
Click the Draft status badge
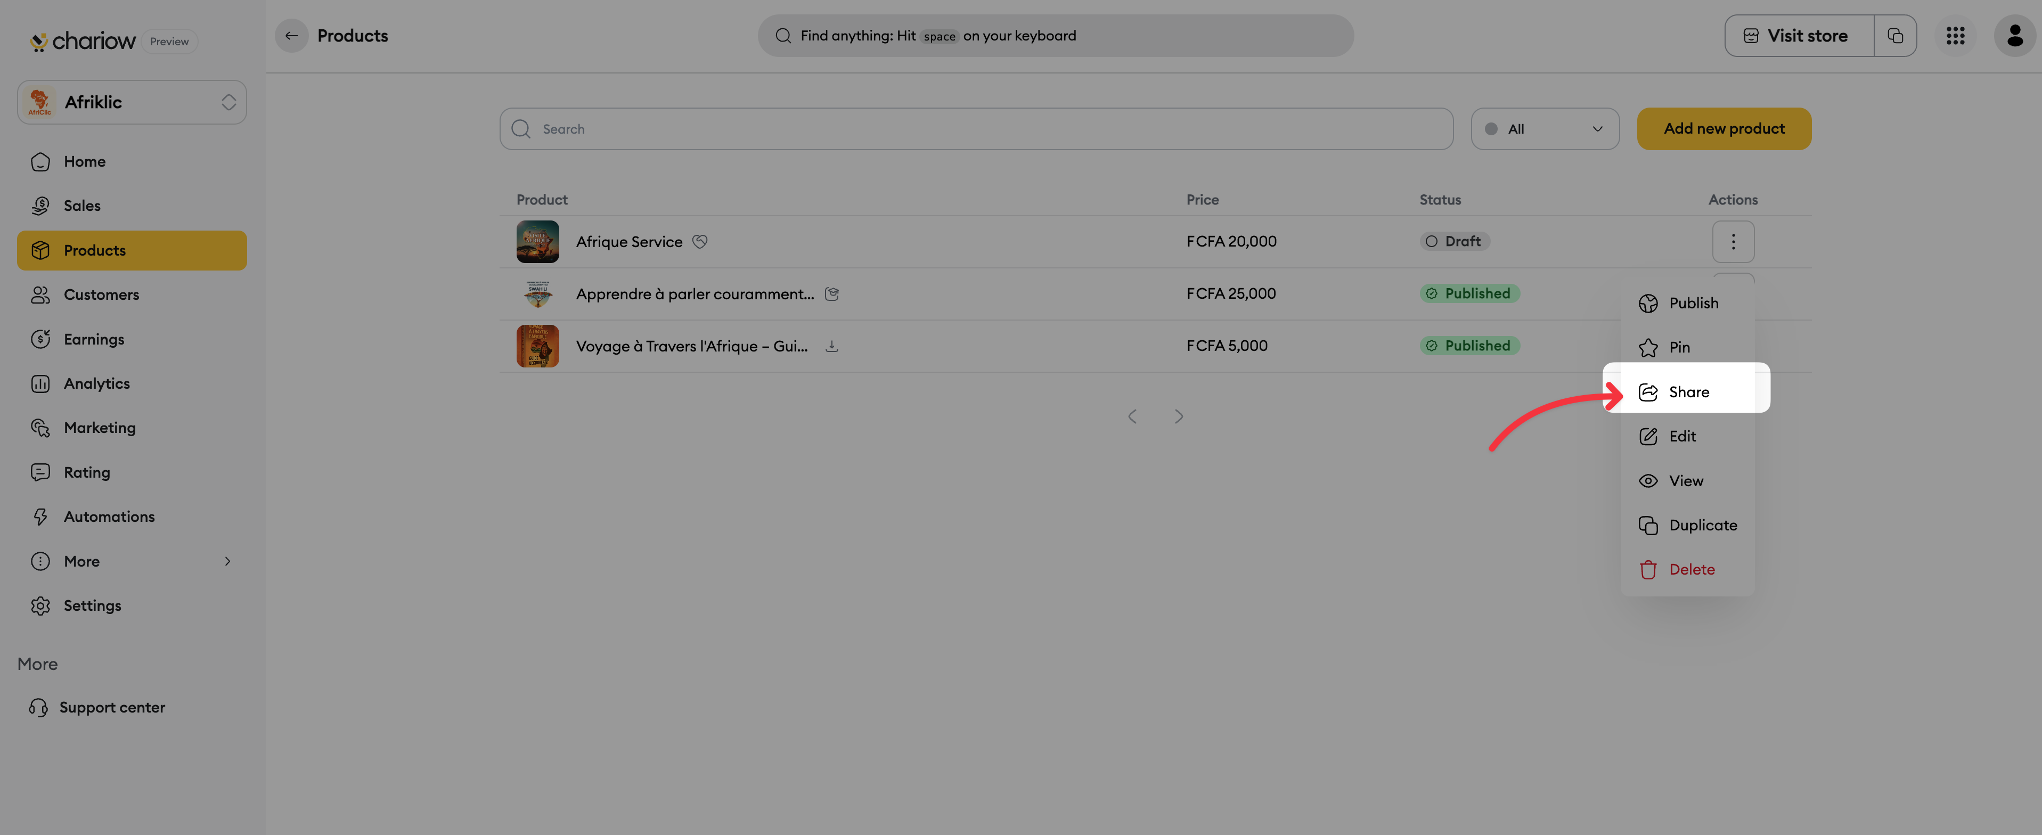pyautogui.click(x=1454, y=242)
